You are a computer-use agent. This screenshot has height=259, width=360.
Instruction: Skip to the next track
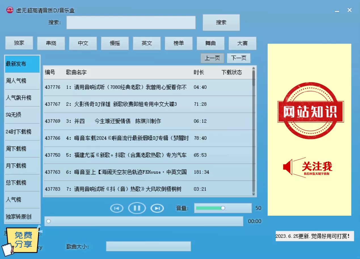pos(157,208)
